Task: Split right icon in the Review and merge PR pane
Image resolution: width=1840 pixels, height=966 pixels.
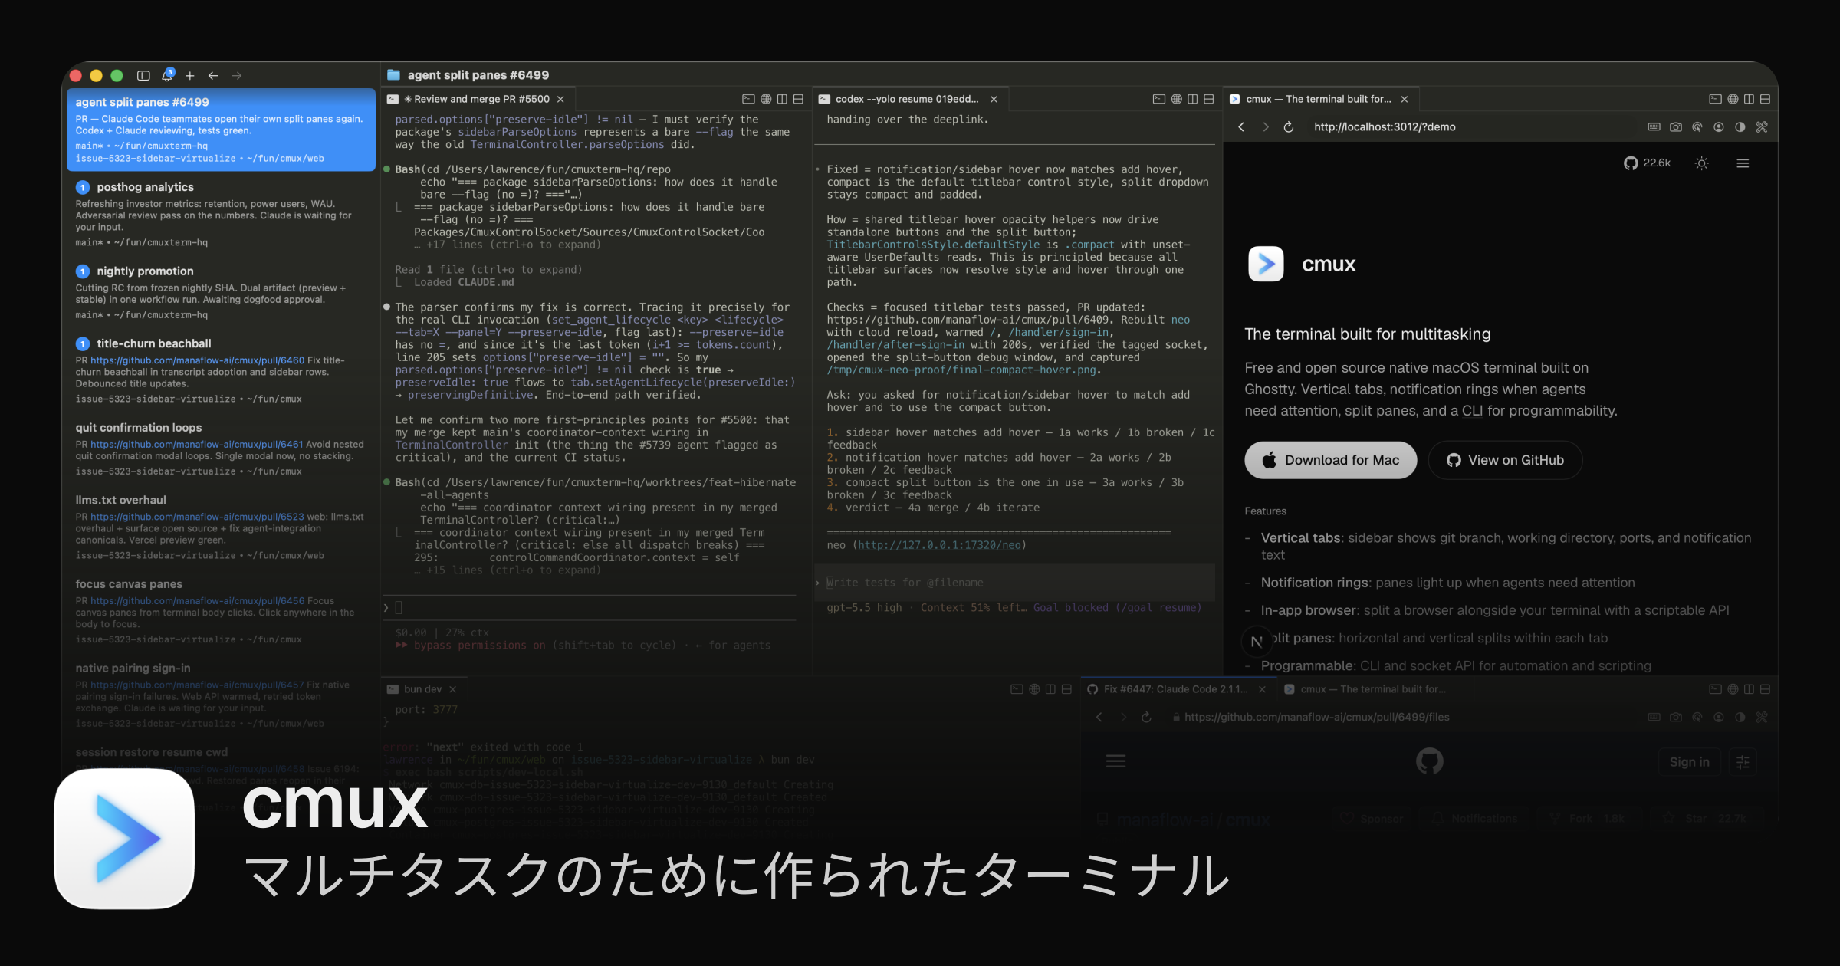Action: [782, 99]
